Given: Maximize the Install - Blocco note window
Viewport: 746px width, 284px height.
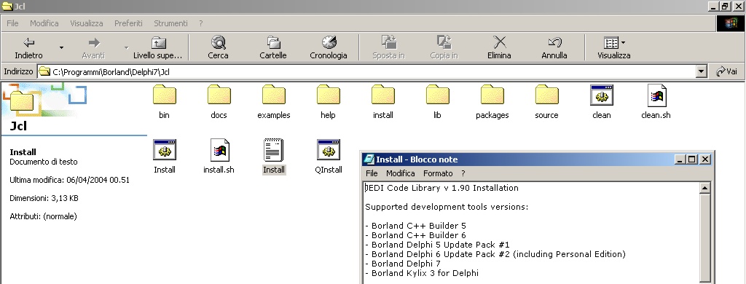Looking at the screenshot, I should pos(692,159).
